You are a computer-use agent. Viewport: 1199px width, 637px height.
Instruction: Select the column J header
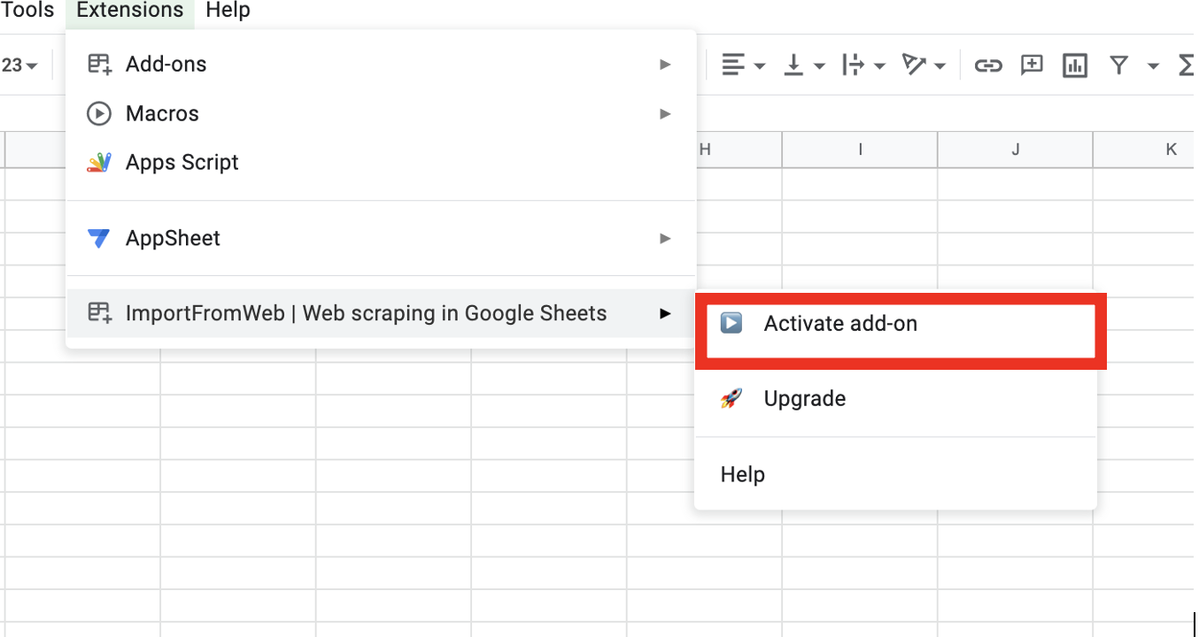pyautogui.click(x=1014, y=149)
